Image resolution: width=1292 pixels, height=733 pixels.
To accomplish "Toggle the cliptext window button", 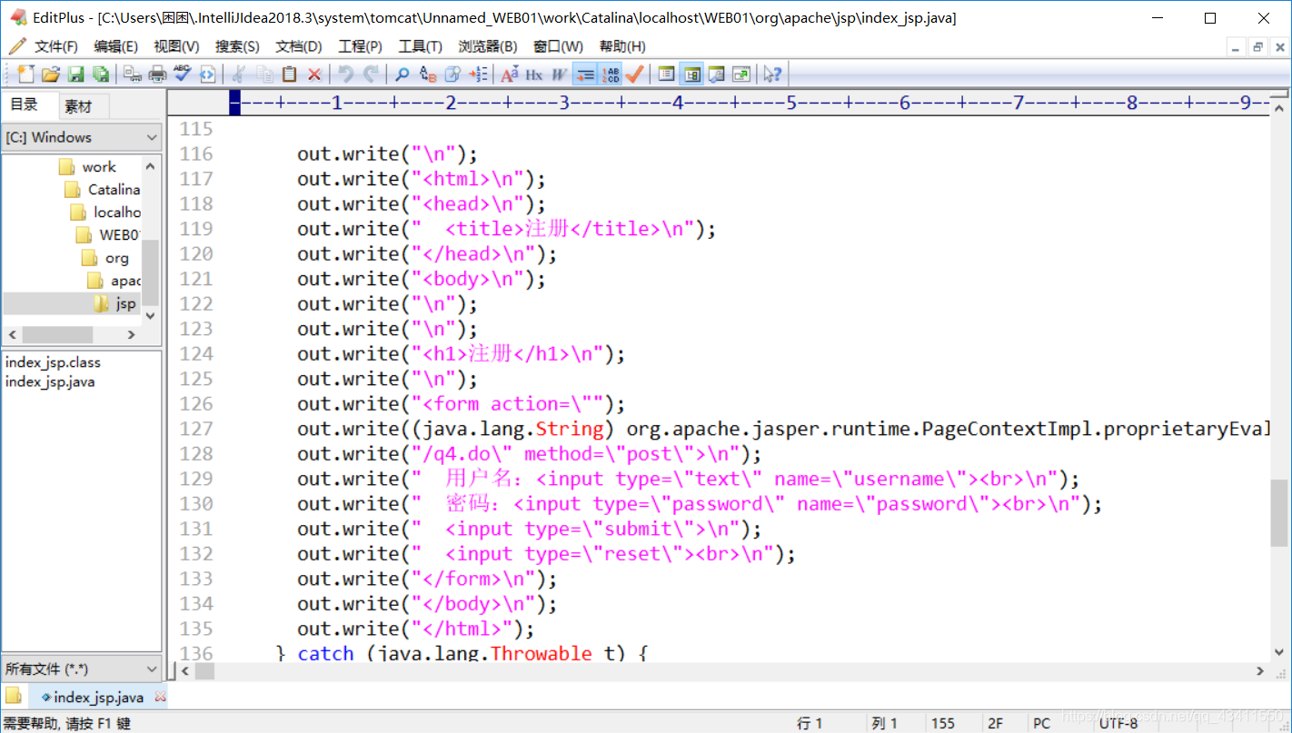I will click(x=666, y=74).
